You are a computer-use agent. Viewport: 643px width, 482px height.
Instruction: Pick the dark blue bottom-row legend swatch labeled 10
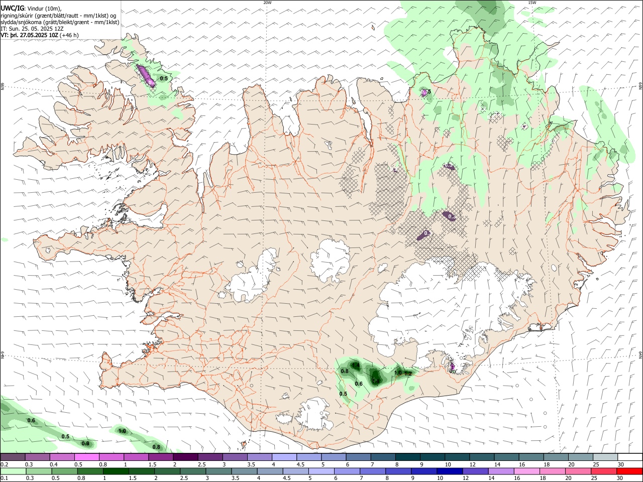click(x=449, y=471)
